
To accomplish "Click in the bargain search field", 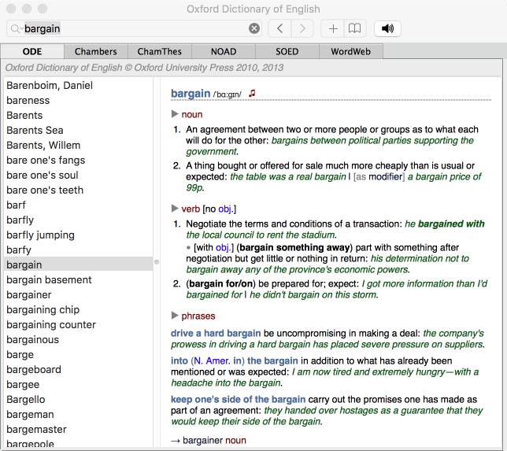I will tap(135, 29).
